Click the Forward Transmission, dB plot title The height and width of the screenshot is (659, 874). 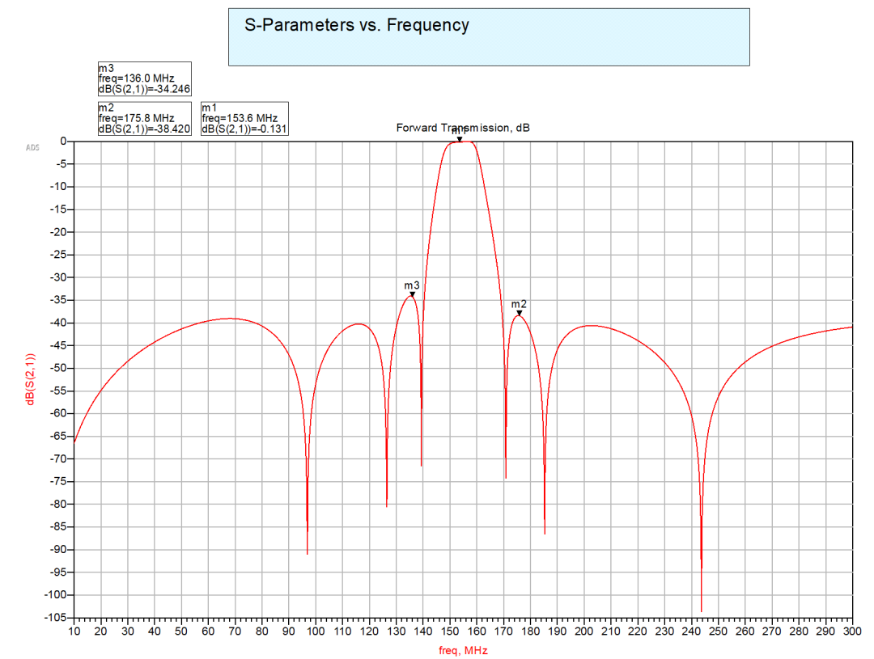tap(462, 128)
